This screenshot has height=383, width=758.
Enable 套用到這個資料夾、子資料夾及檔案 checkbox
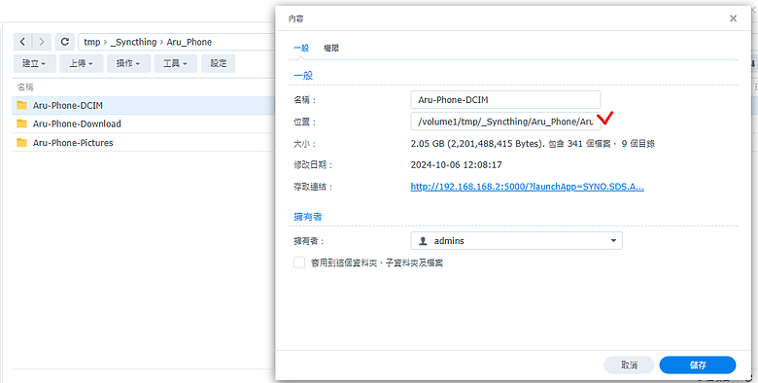[299, 262]
